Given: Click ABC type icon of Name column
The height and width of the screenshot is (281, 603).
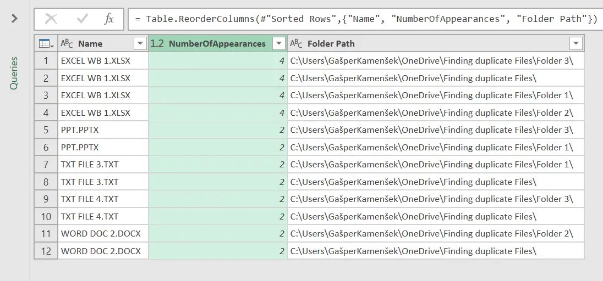Looking at the screenshot, I should (67, 43).
